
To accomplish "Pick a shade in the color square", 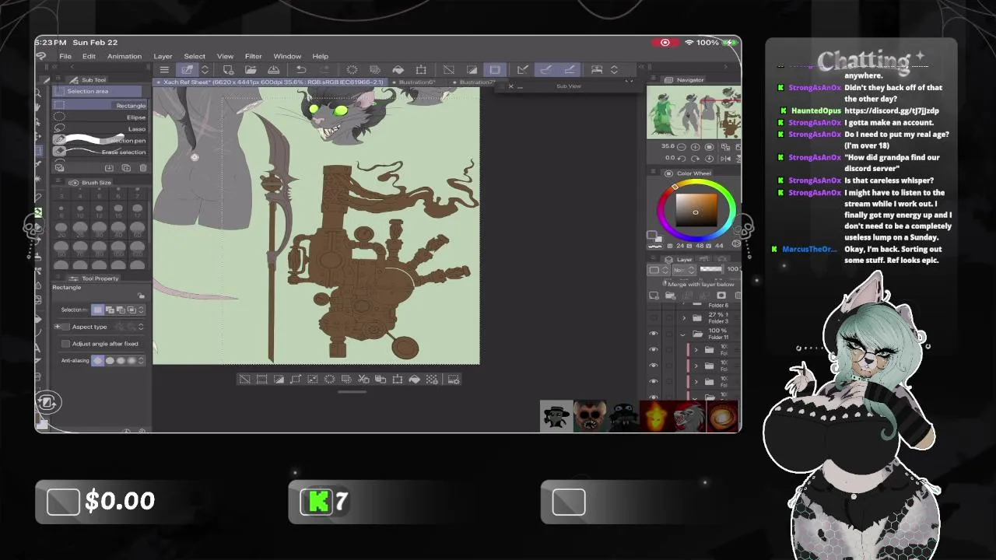I will [695, 211].
